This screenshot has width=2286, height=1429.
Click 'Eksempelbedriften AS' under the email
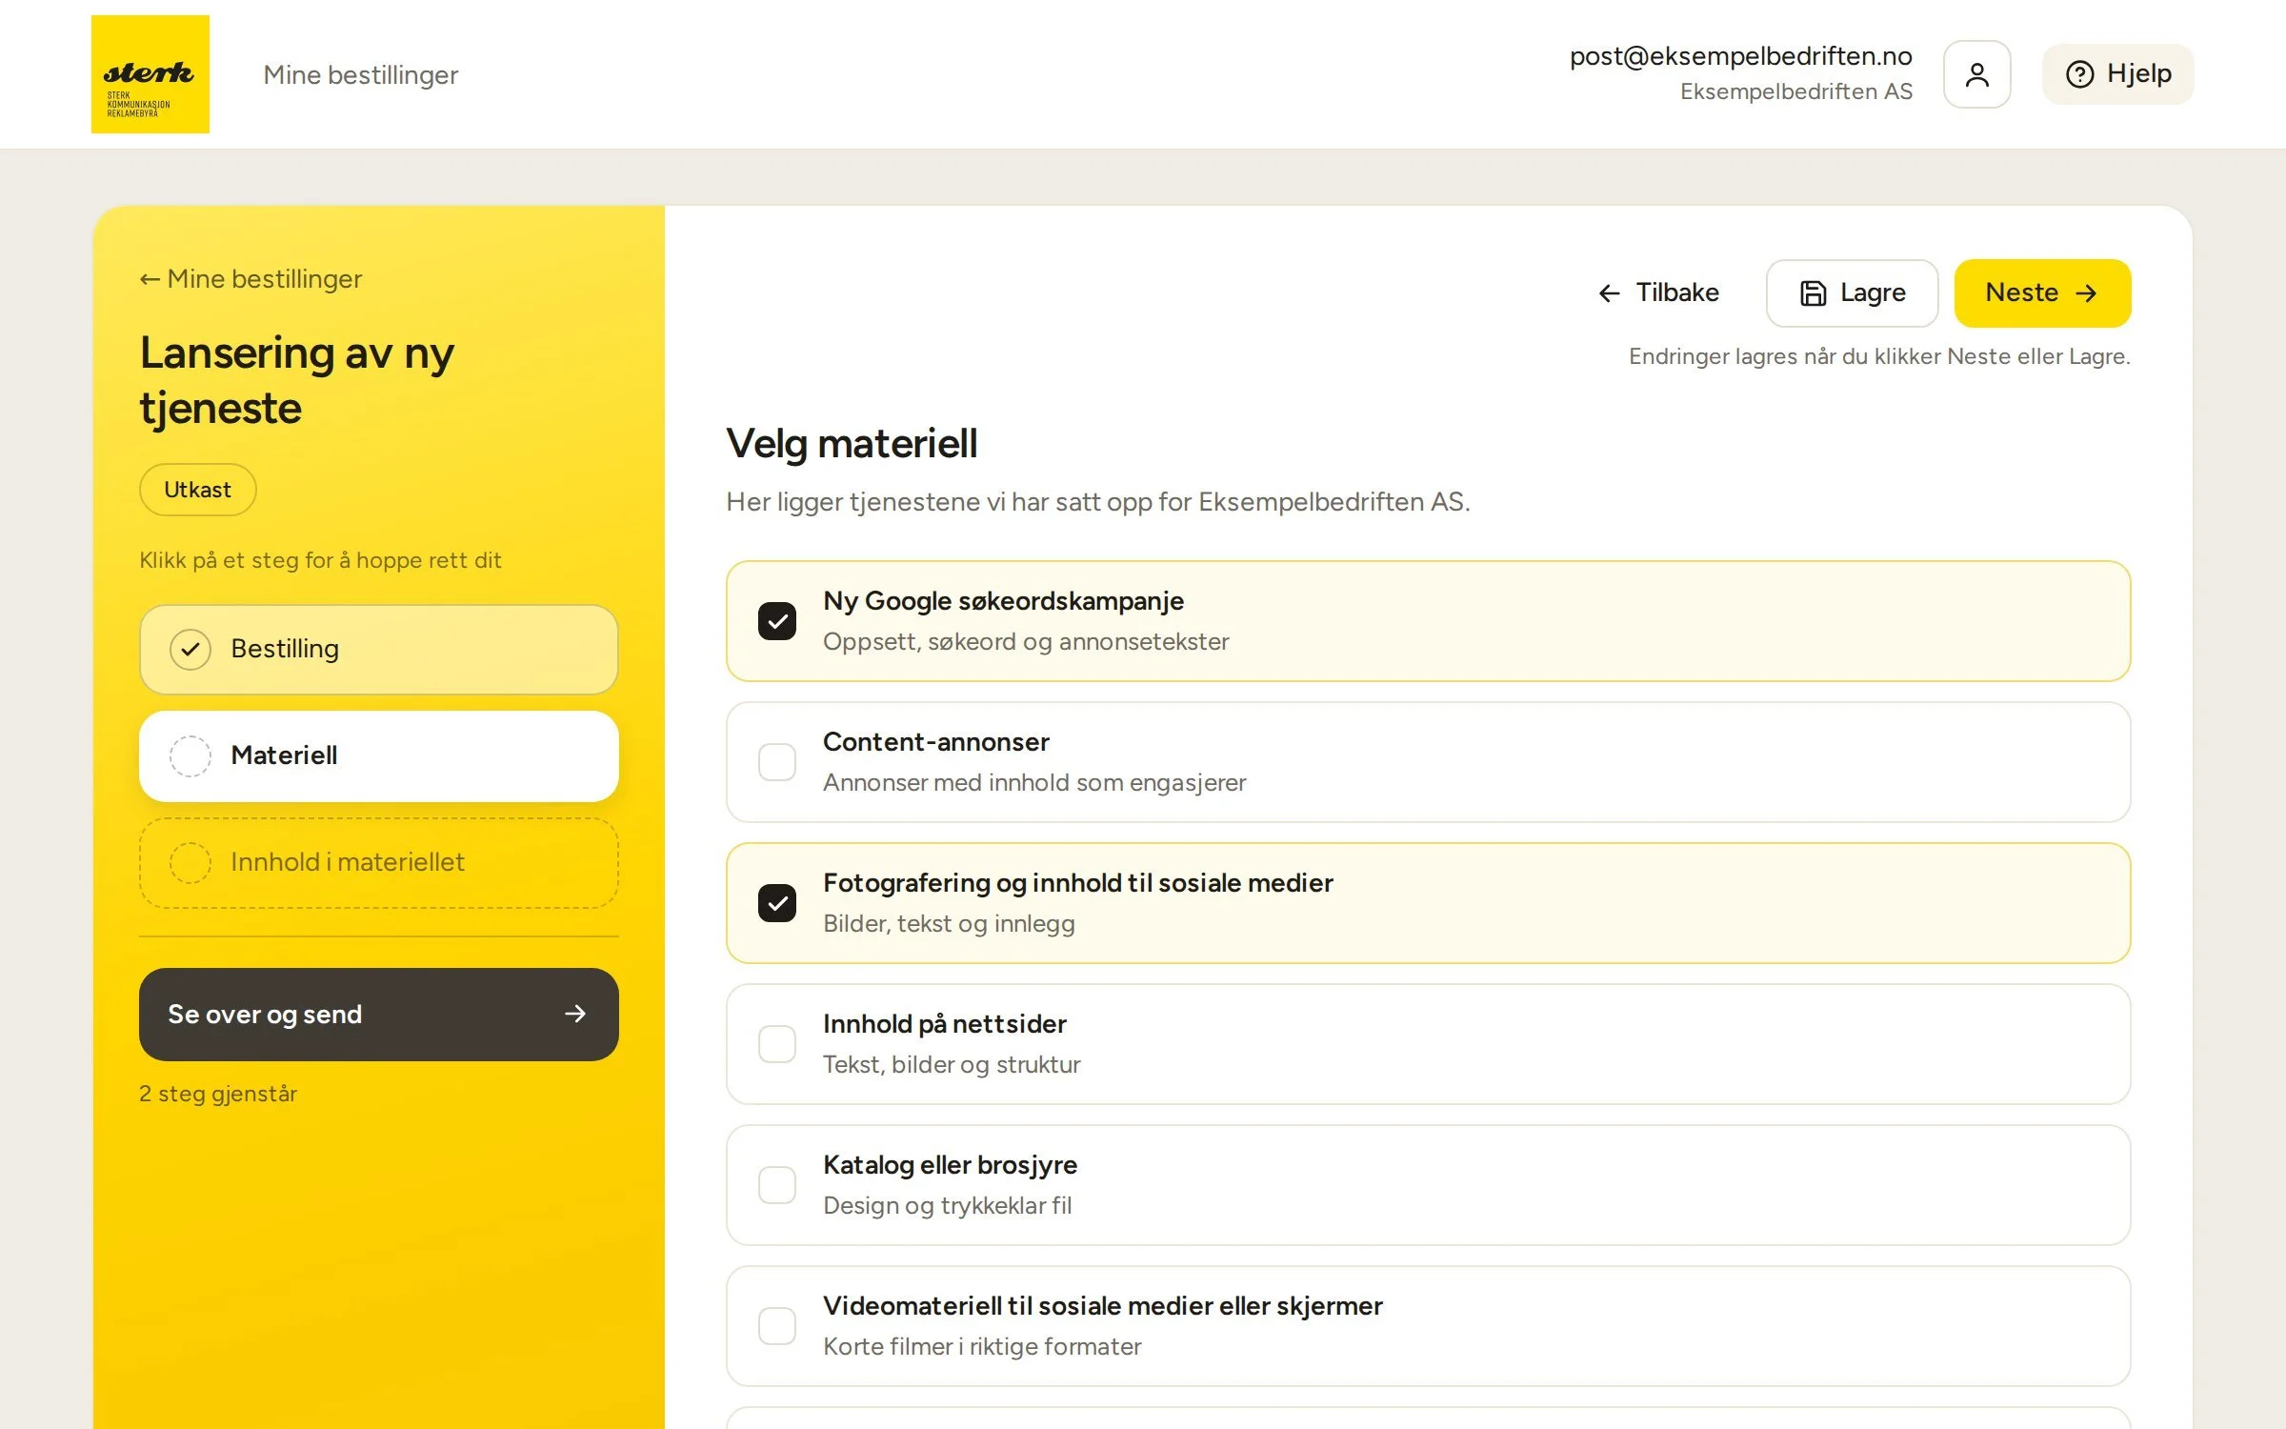click(1795, 91)
